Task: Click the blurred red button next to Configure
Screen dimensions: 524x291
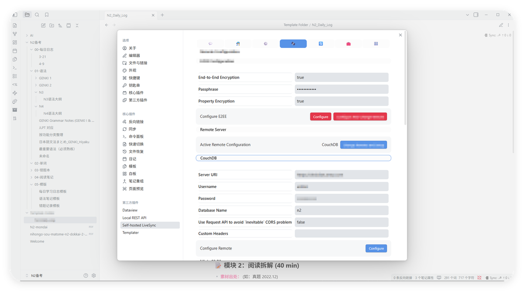Action: coord(360,117)
